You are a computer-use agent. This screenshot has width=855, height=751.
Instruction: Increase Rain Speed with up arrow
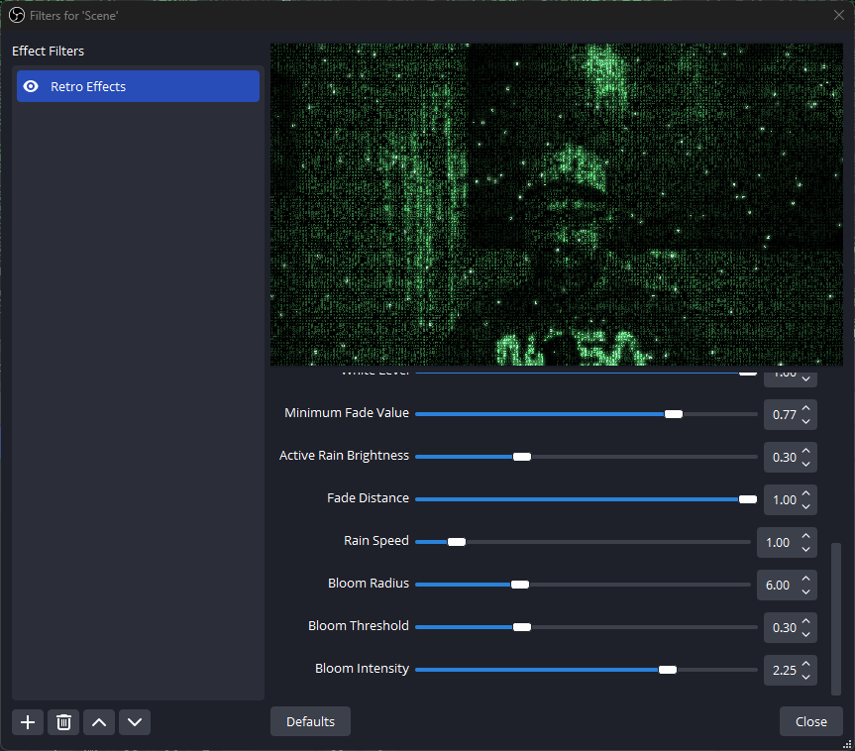click(x=805, y=536)
